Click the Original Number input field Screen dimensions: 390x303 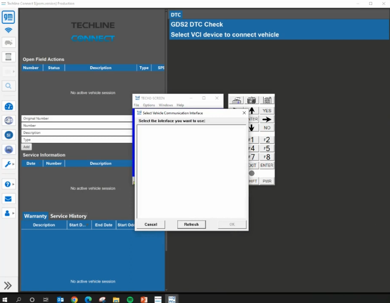pos(77,118)
